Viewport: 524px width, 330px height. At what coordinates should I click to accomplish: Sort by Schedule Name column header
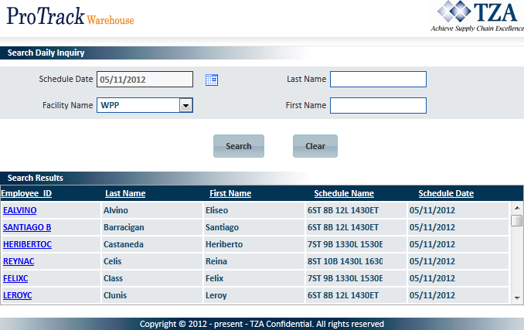click(x=344, y=193)
